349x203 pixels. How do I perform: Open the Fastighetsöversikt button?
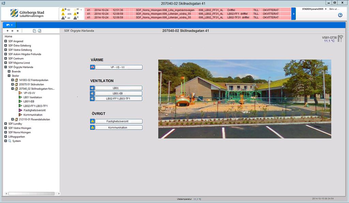119,121
